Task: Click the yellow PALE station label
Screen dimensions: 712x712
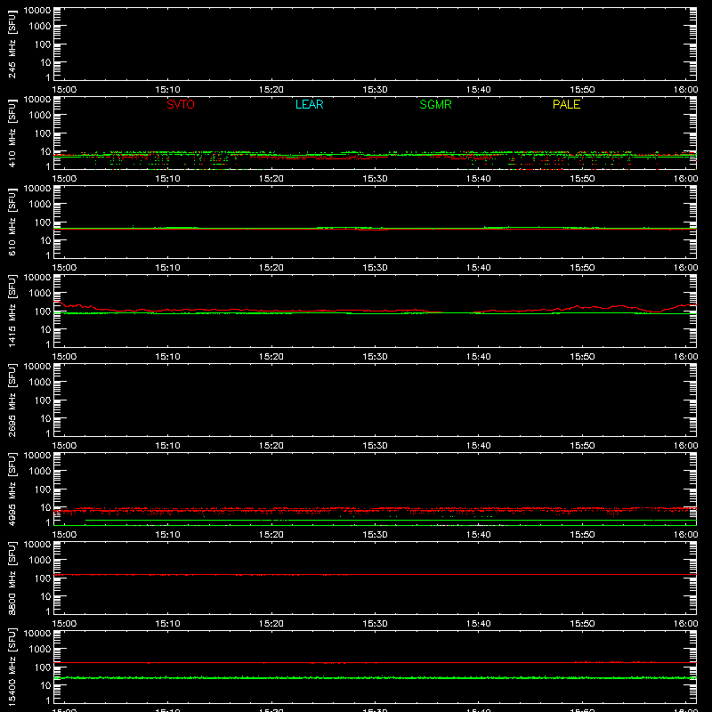Action: pyautogui.click(x=566, y=104)
